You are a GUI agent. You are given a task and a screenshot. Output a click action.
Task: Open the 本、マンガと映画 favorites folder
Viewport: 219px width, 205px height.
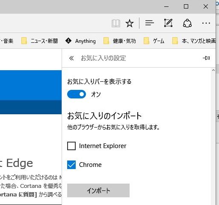[x=194, y=41]
